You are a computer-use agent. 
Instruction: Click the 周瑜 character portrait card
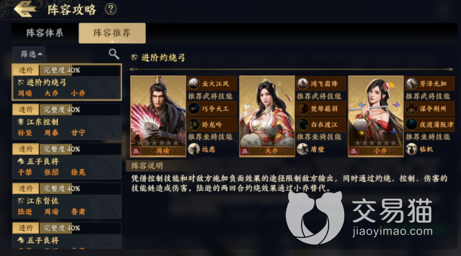[x=158, y=116]
